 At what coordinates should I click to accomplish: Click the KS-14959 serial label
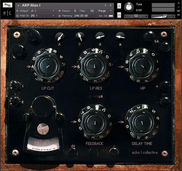(x=95, y=97)
